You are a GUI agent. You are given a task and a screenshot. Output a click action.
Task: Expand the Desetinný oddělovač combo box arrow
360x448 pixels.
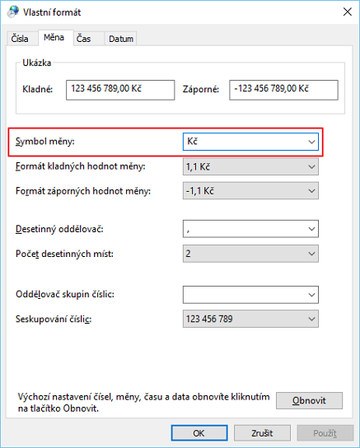coord(311,229)
